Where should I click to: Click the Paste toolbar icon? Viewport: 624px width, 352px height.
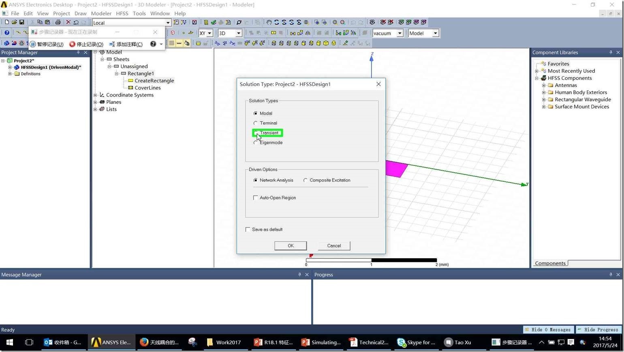[47, 22]
